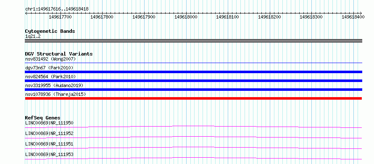Click the blue bar for nsv3319955
This screenshot has height=164, width=374.
tap(194, 90)
